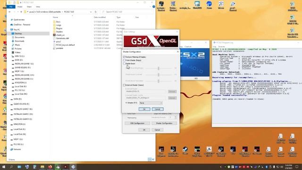302x170 pixels.
Task: Open taskbar Search
Action: [x=11, y=167]
